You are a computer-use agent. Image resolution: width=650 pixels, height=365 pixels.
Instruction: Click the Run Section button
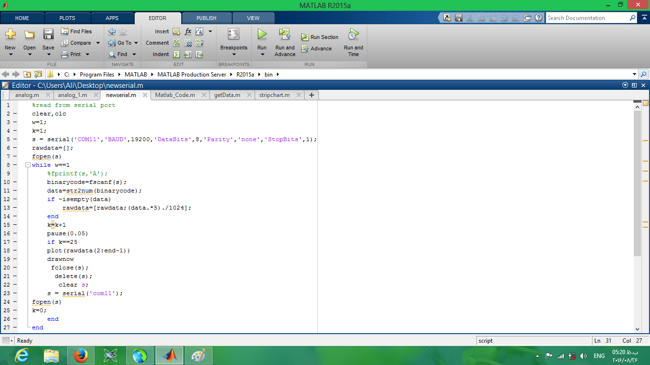tap(320, 37)
